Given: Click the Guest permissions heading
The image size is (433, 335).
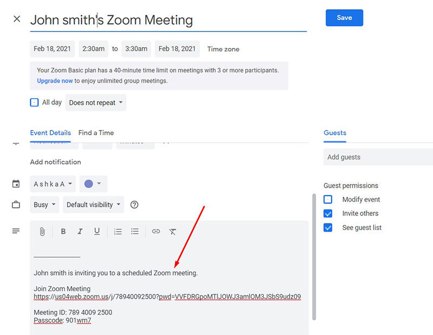Looking at the screenshot, I should click(351, 186).
